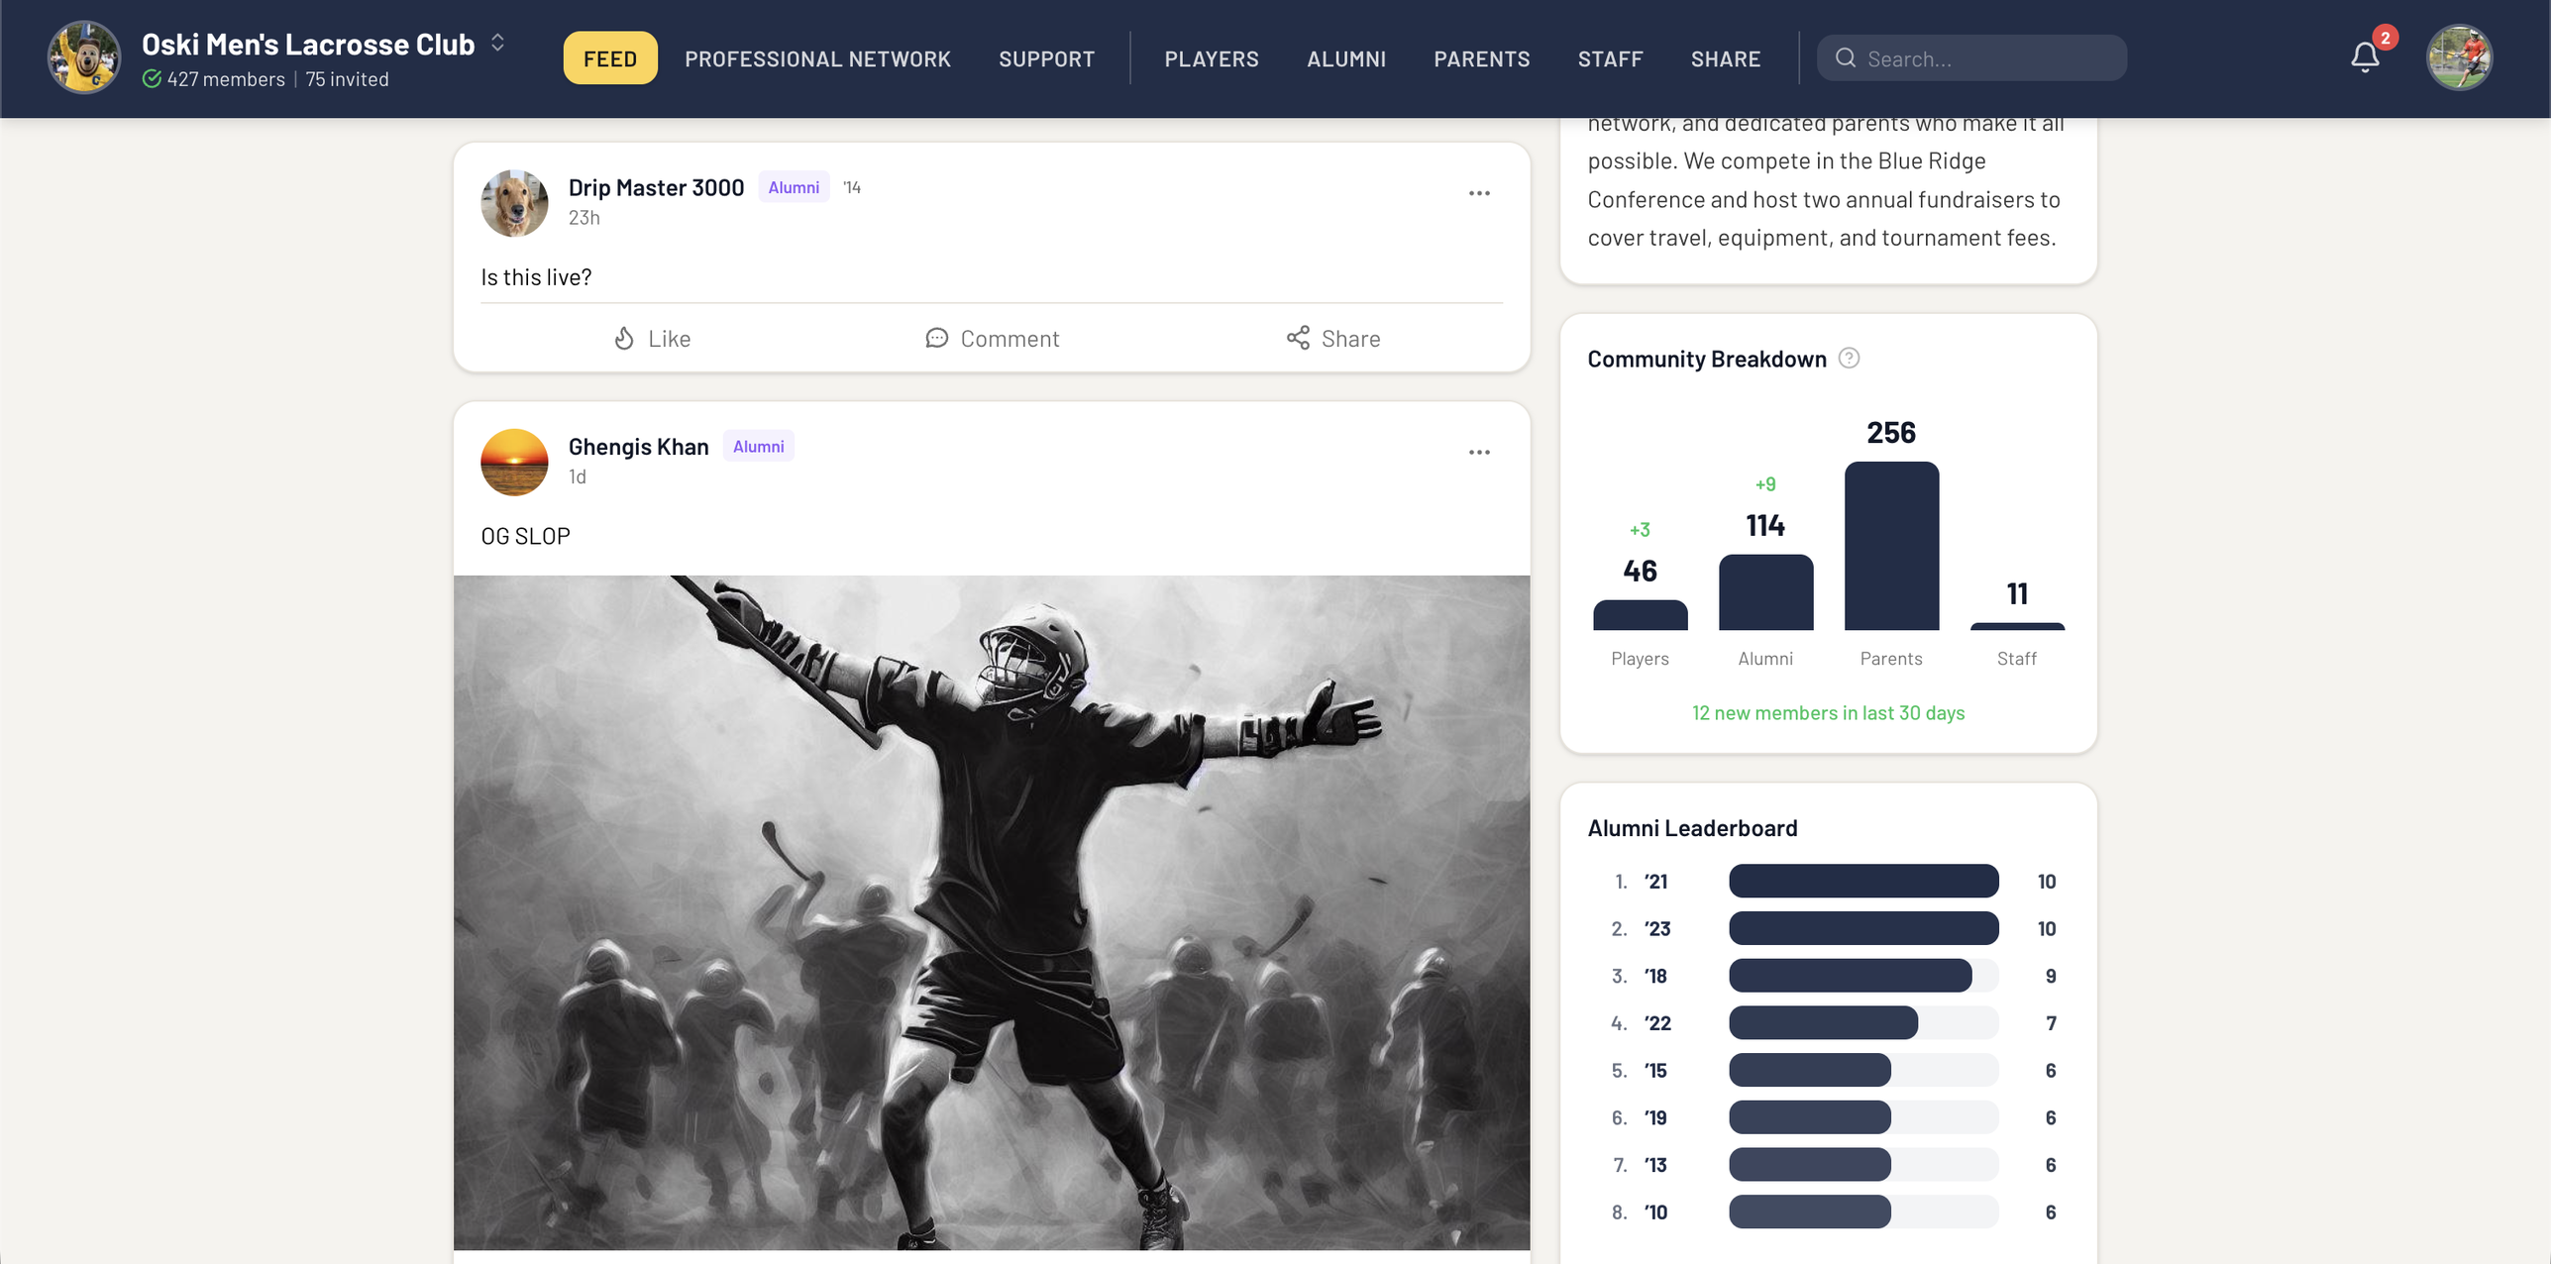Image resolution: width=2551 pixels, height=1264 pixels.
Task: Expand the club switcher chevron
Action: [x=498, y=43]
